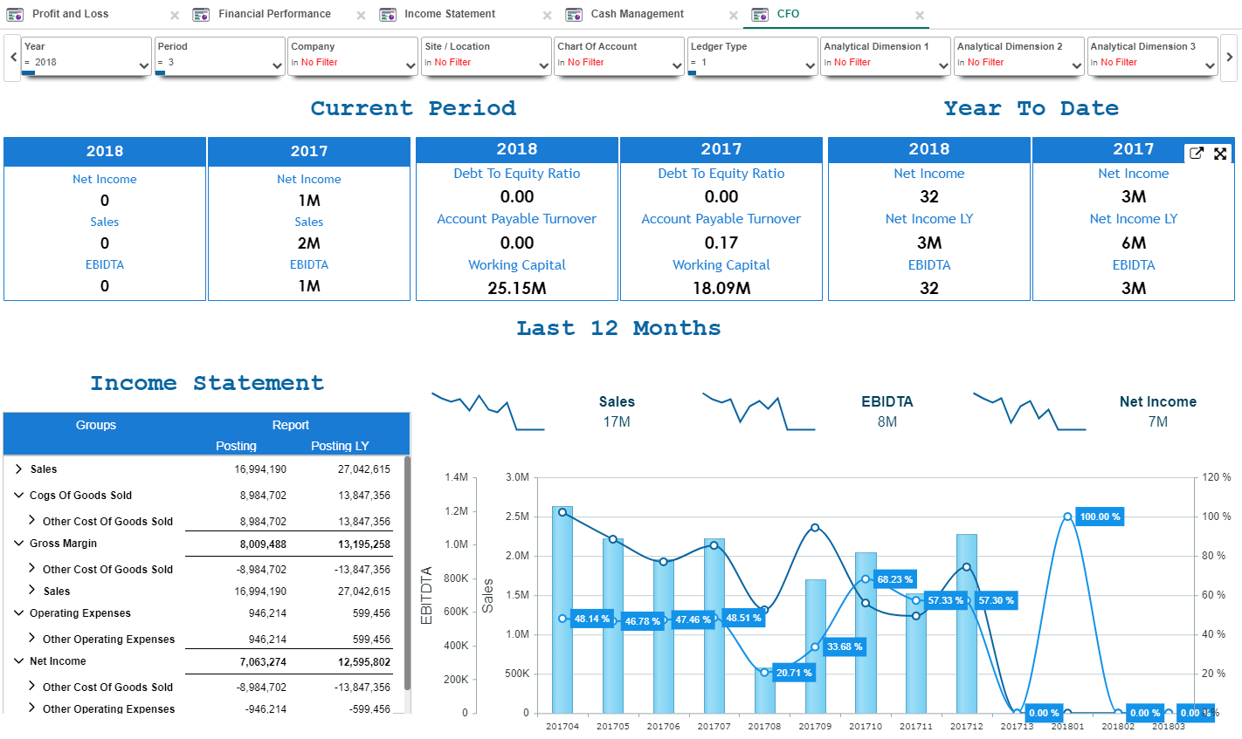Switch to Income Statement tab
The width and height of the screenshot is (1242, 739).
[x=450, y=14]
